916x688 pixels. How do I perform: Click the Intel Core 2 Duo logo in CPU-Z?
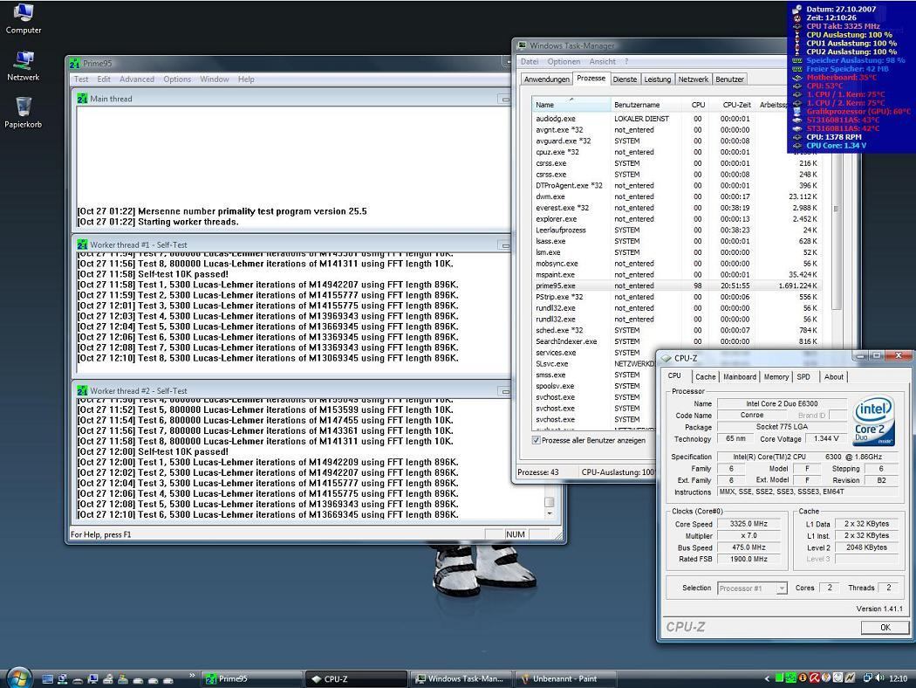873,422
